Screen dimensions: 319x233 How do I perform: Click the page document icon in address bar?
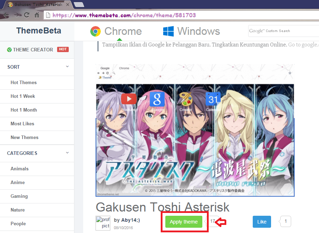[48, 15]
